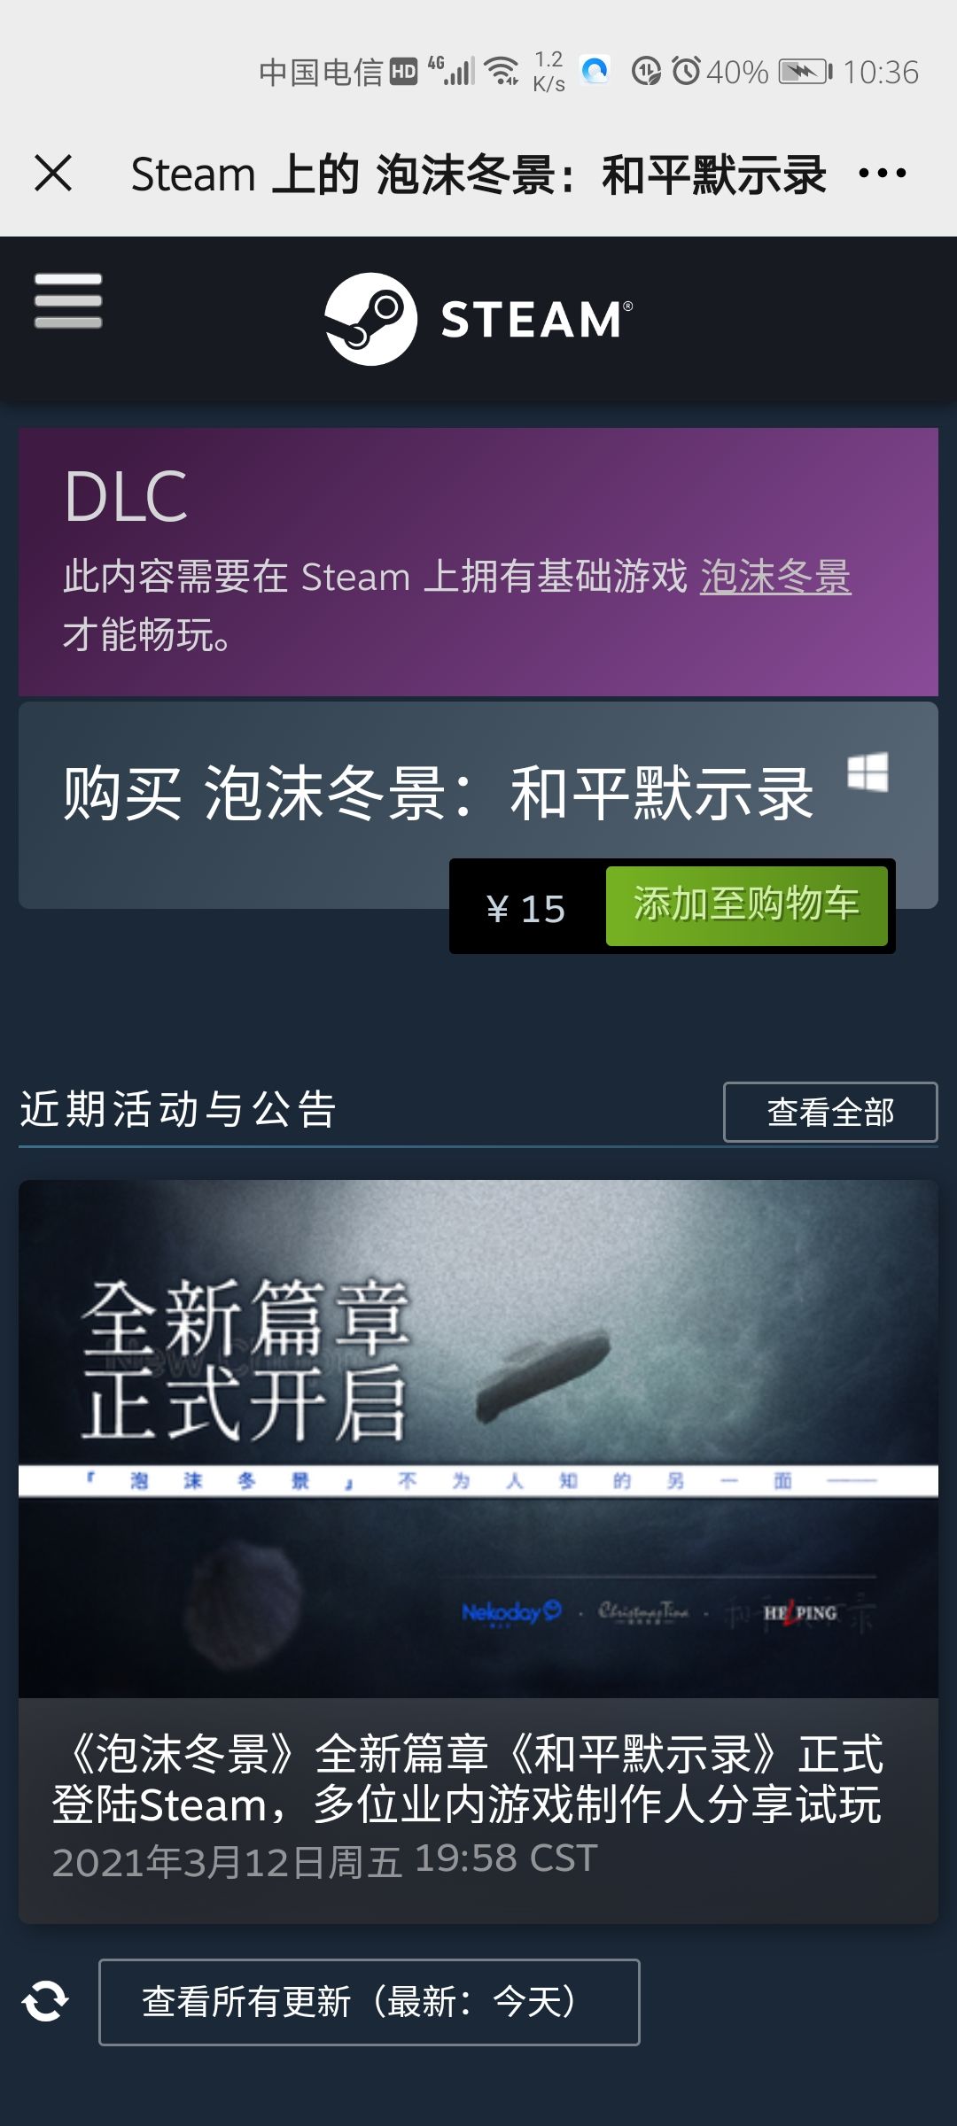Open the three-dot more options menu
This screenshot has width=957, height=2126.
(x=883, y=173)
